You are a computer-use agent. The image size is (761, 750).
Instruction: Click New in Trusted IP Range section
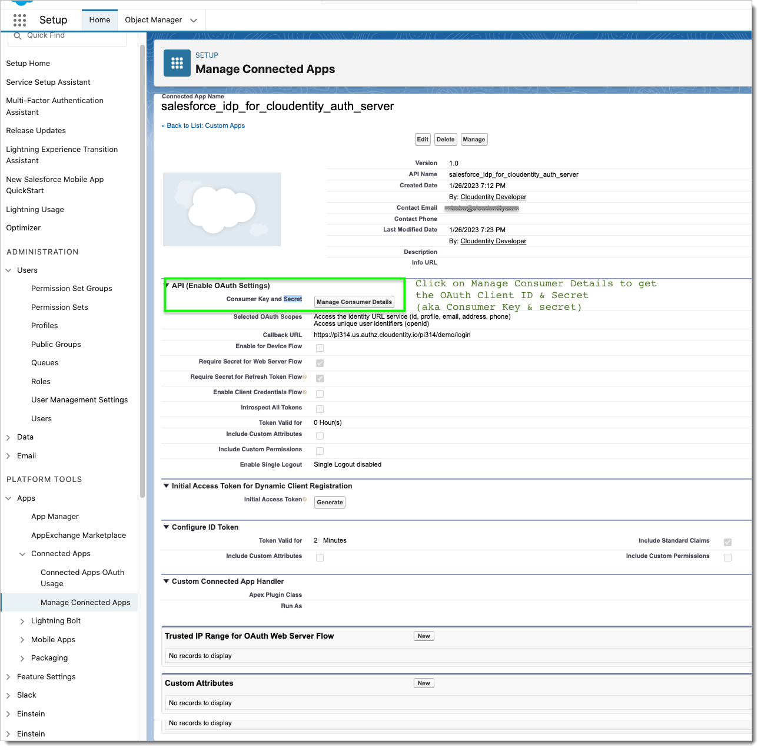click(x=424, y=636)
